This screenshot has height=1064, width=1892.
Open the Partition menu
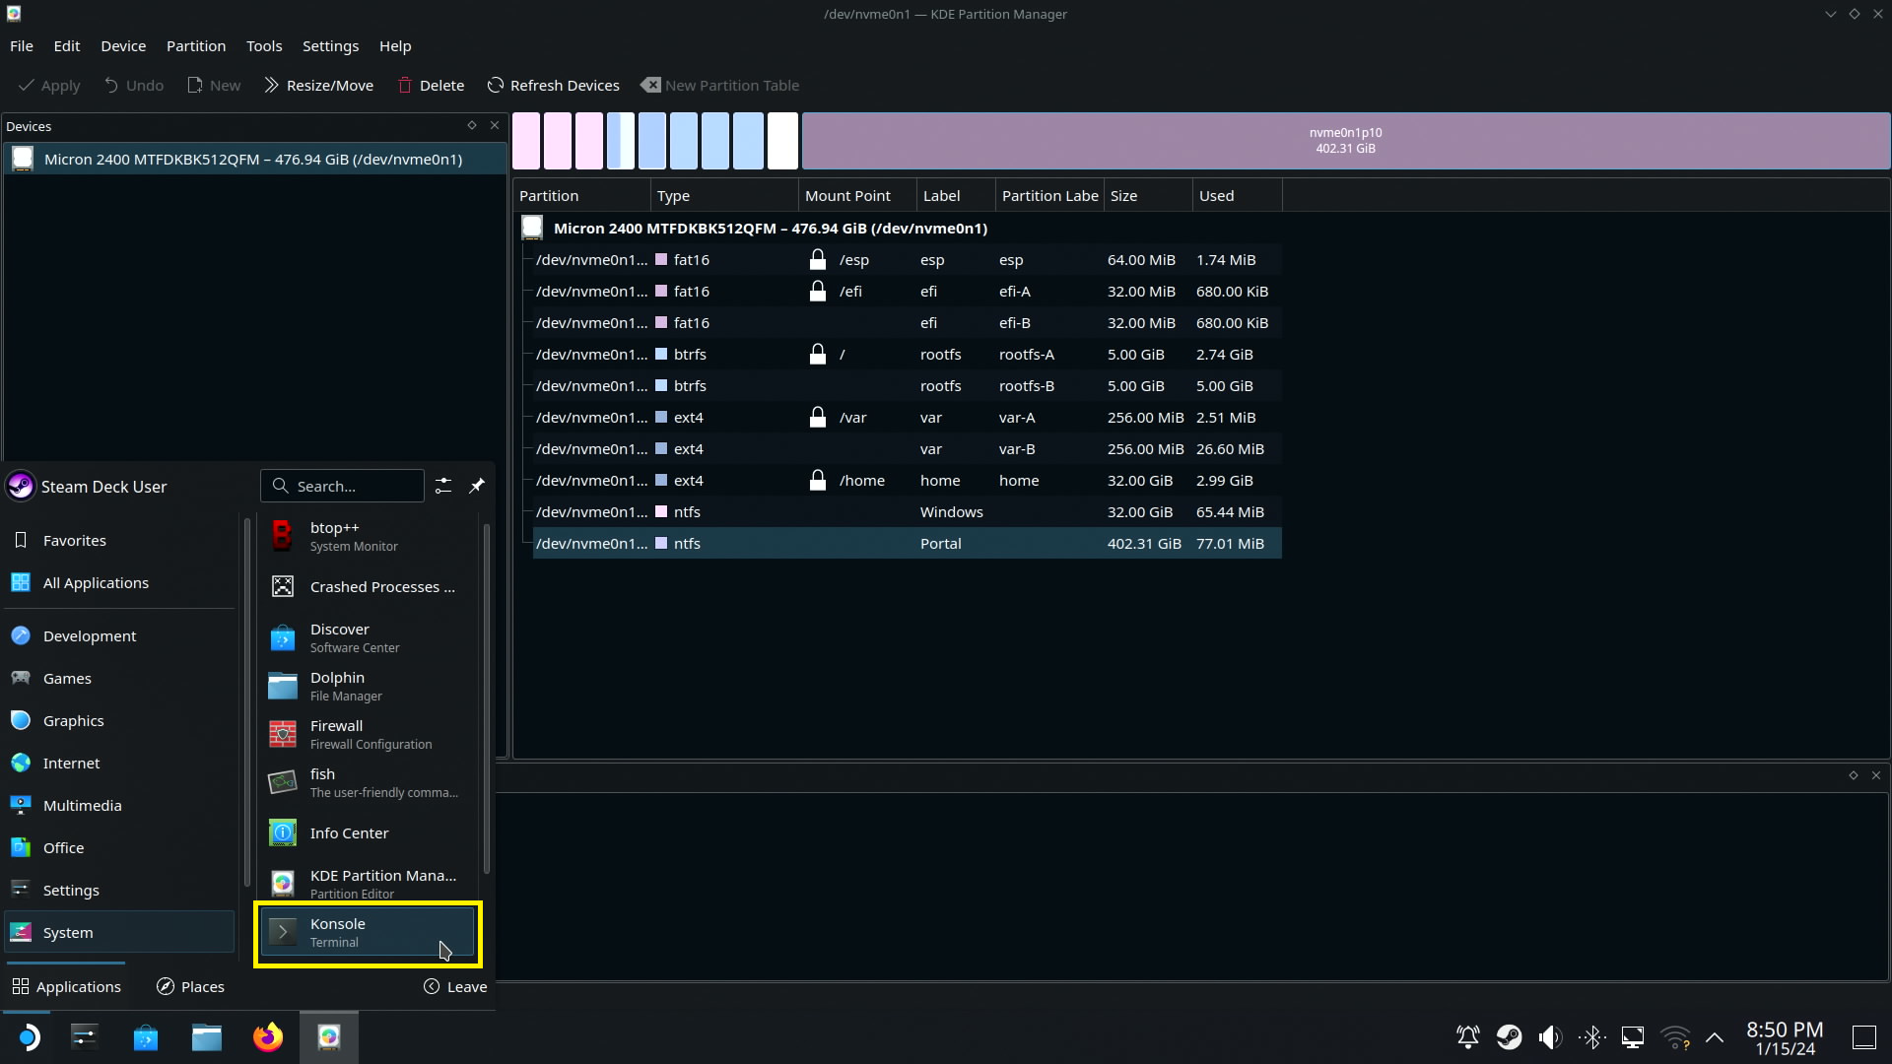[195, 46]
